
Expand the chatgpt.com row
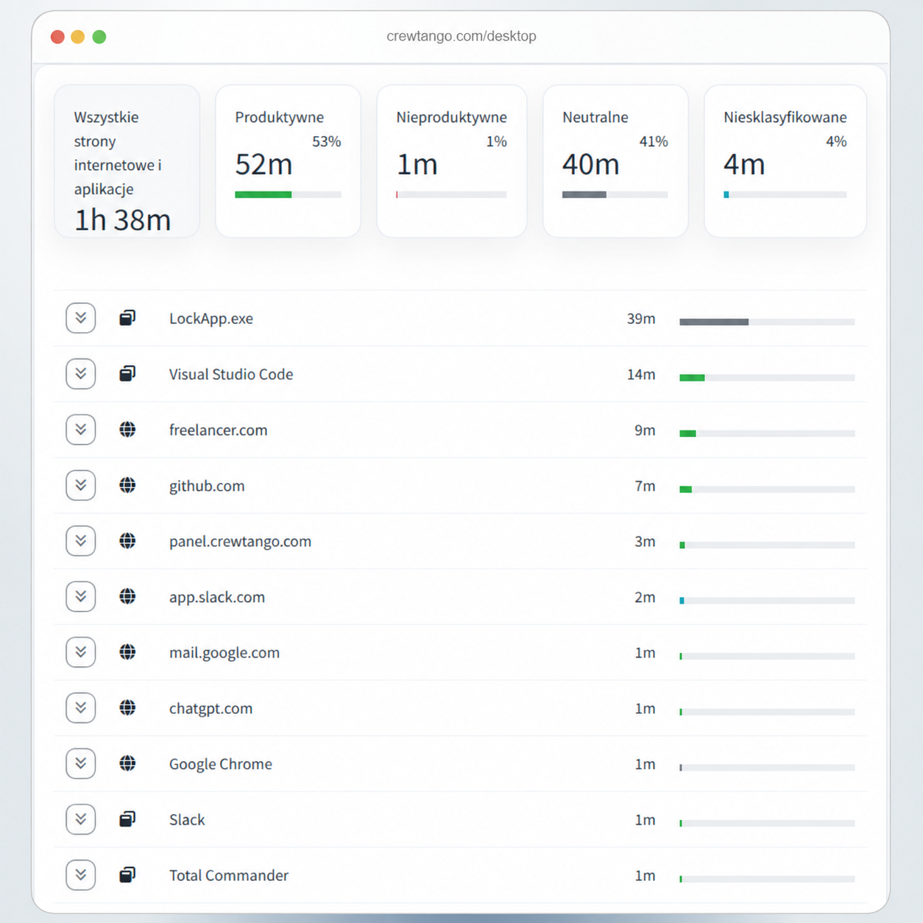point(81,708)
